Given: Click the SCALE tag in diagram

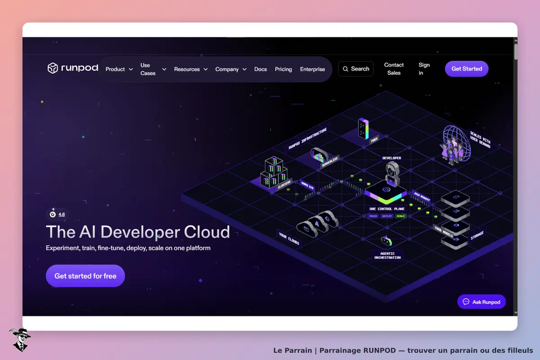Looking at the screenshot, I should 401,216.
